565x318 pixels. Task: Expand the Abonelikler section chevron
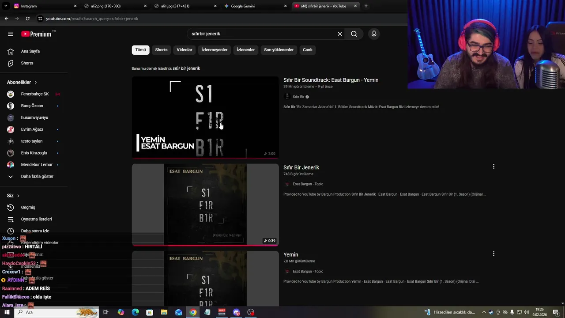(36, 83)
